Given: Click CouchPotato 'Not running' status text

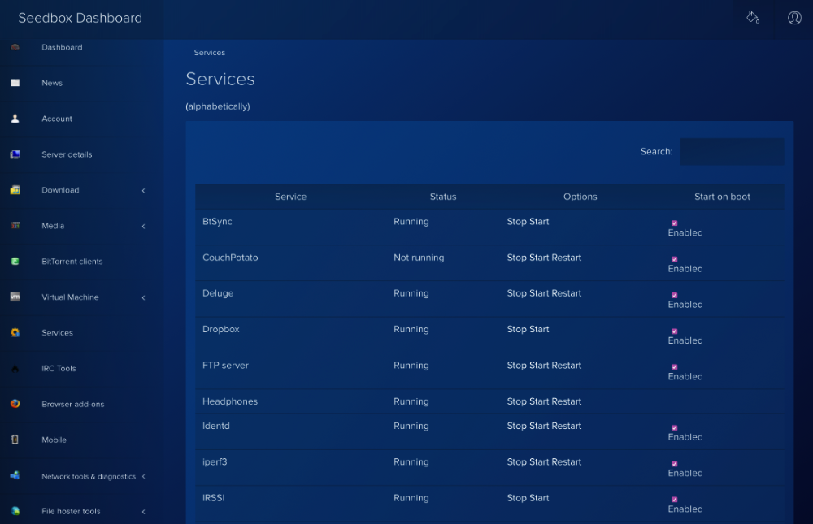Looking at the screenshot, I should (419, 258).
